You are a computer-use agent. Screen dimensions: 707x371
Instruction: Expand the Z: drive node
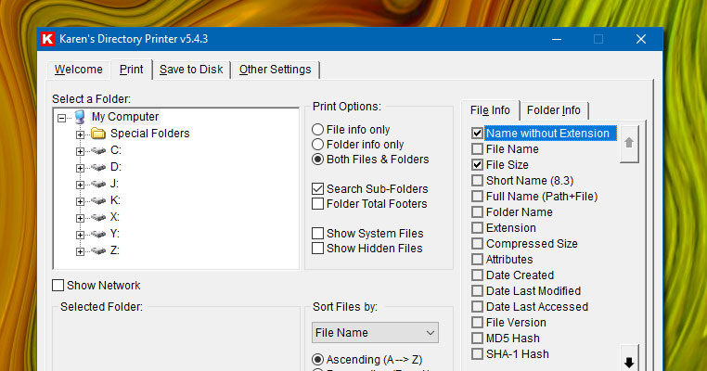(x=81, y=251)
